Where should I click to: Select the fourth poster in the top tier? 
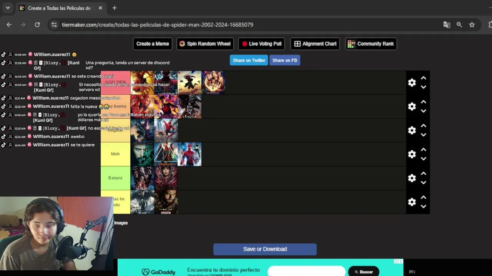[x=213, y=82]
